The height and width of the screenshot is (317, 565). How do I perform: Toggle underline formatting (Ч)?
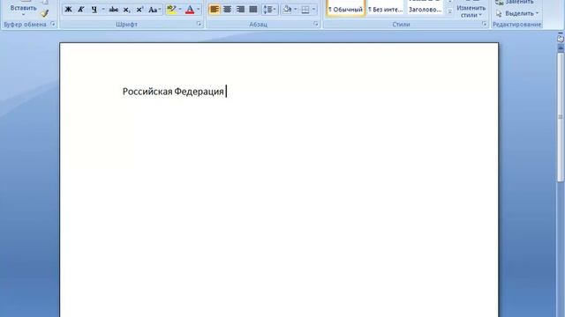pos(94,10)
